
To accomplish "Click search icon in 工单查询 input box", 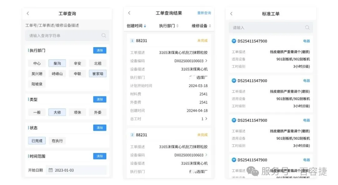I will (x=104, y=36).
